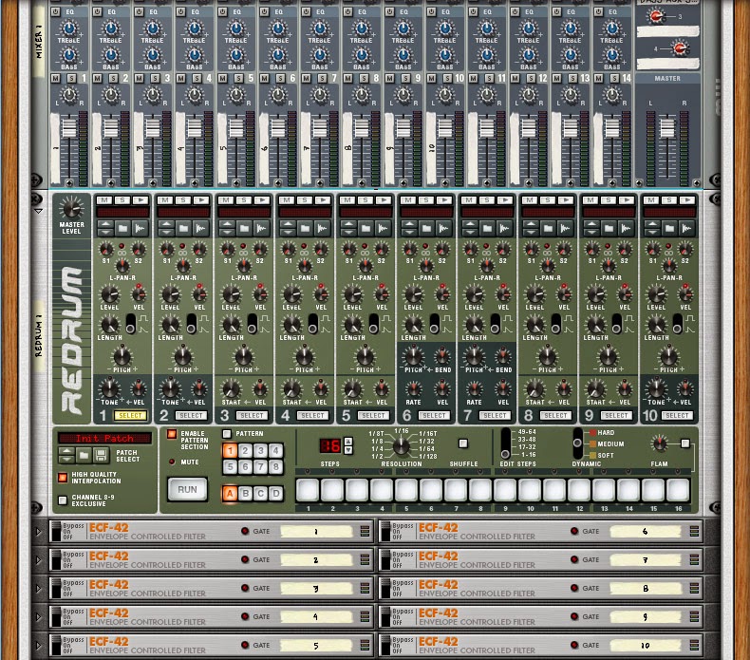Click the sampling waveform icon on Redrum channel 10
This screenshot has width=750, height=660.
pyautogui.click(x=686, y=228)
